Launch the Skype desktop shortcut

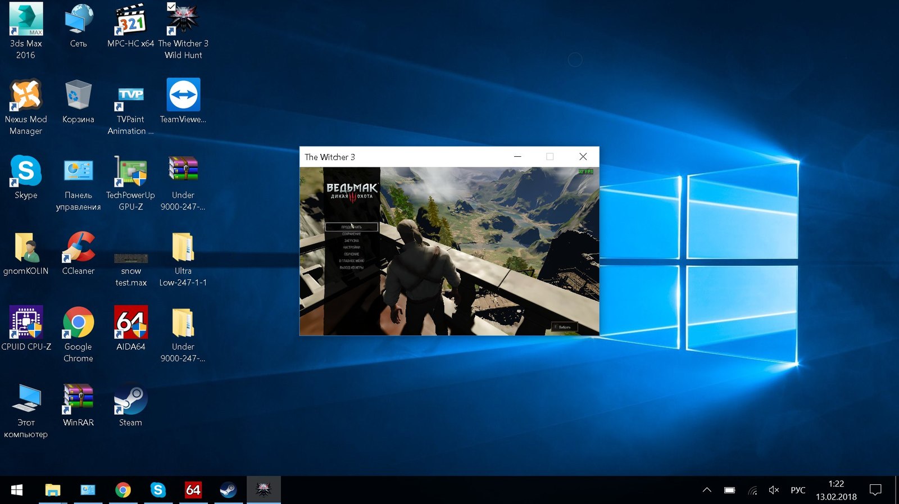(x=26, y=177)
